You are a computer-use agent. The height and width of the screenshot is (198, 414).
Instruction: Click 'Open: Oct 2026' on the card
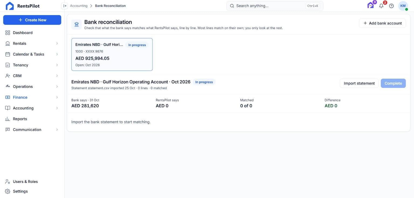pyautogui.click(x=88, y=65)
